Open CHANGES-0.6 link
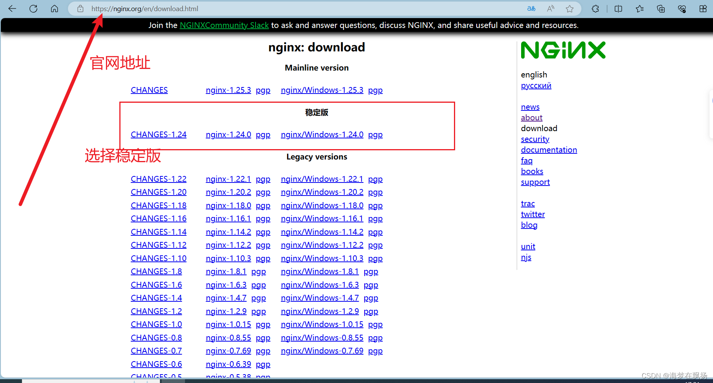This screenshot has width=713, height=383. [x=156, y=364]
